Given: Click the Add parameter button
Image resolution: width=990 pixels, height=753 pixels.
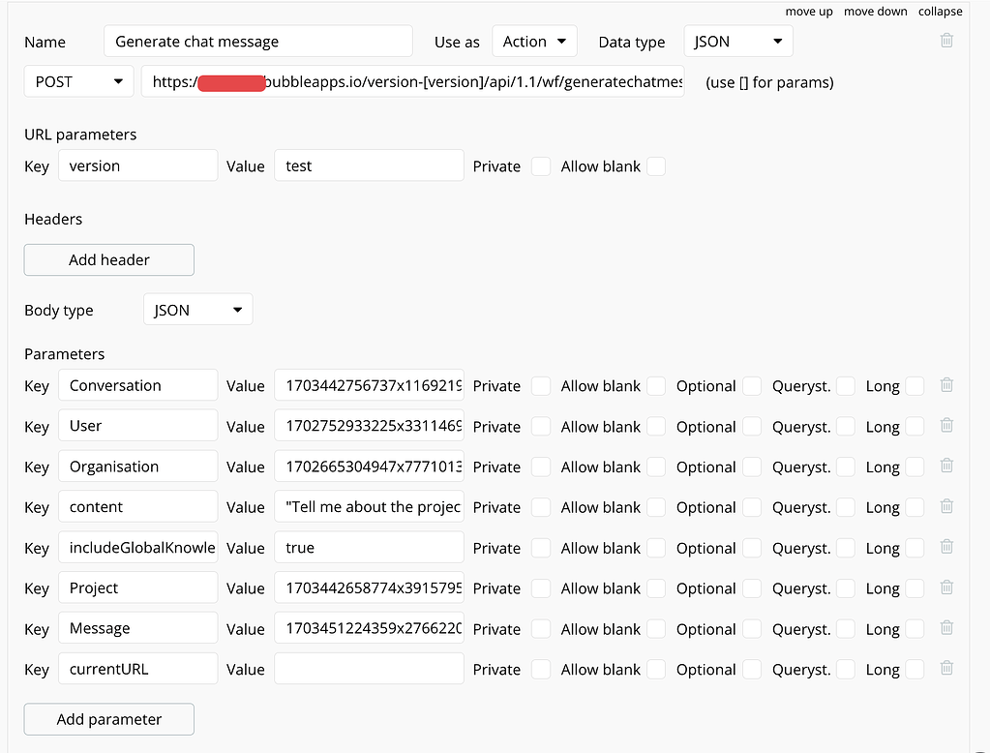Looking at the screenshot, I should (108, 719).
